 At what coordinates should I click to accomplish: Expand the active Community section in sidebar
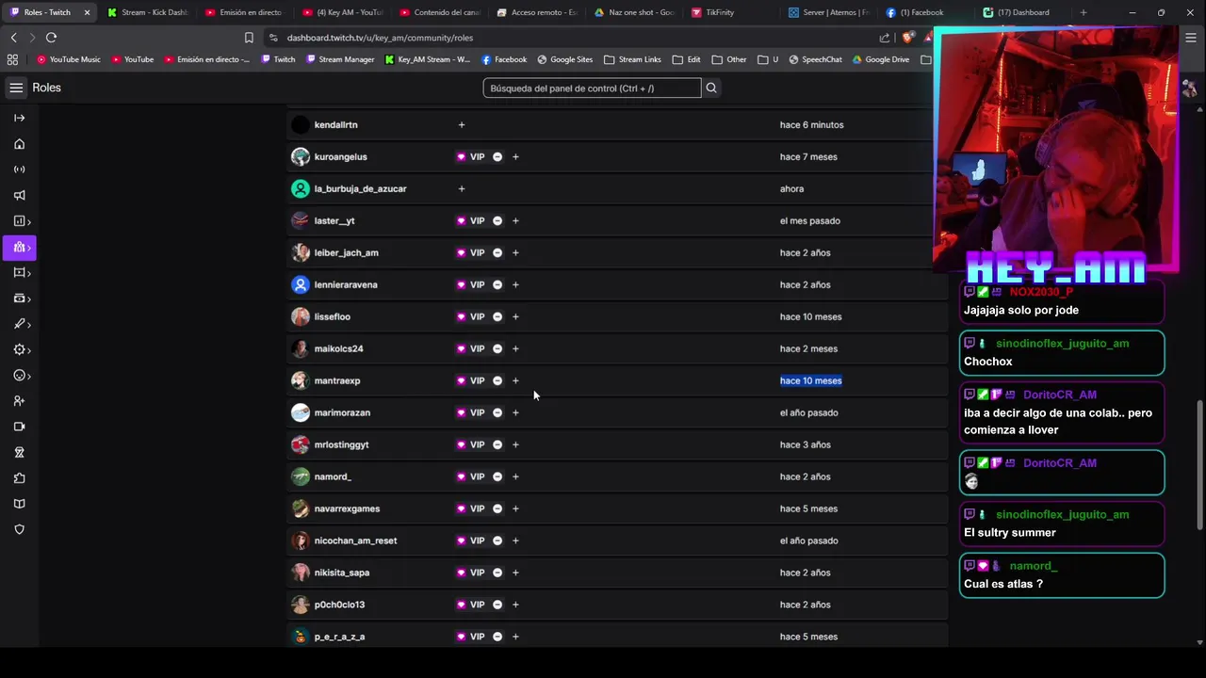[19, 247]
